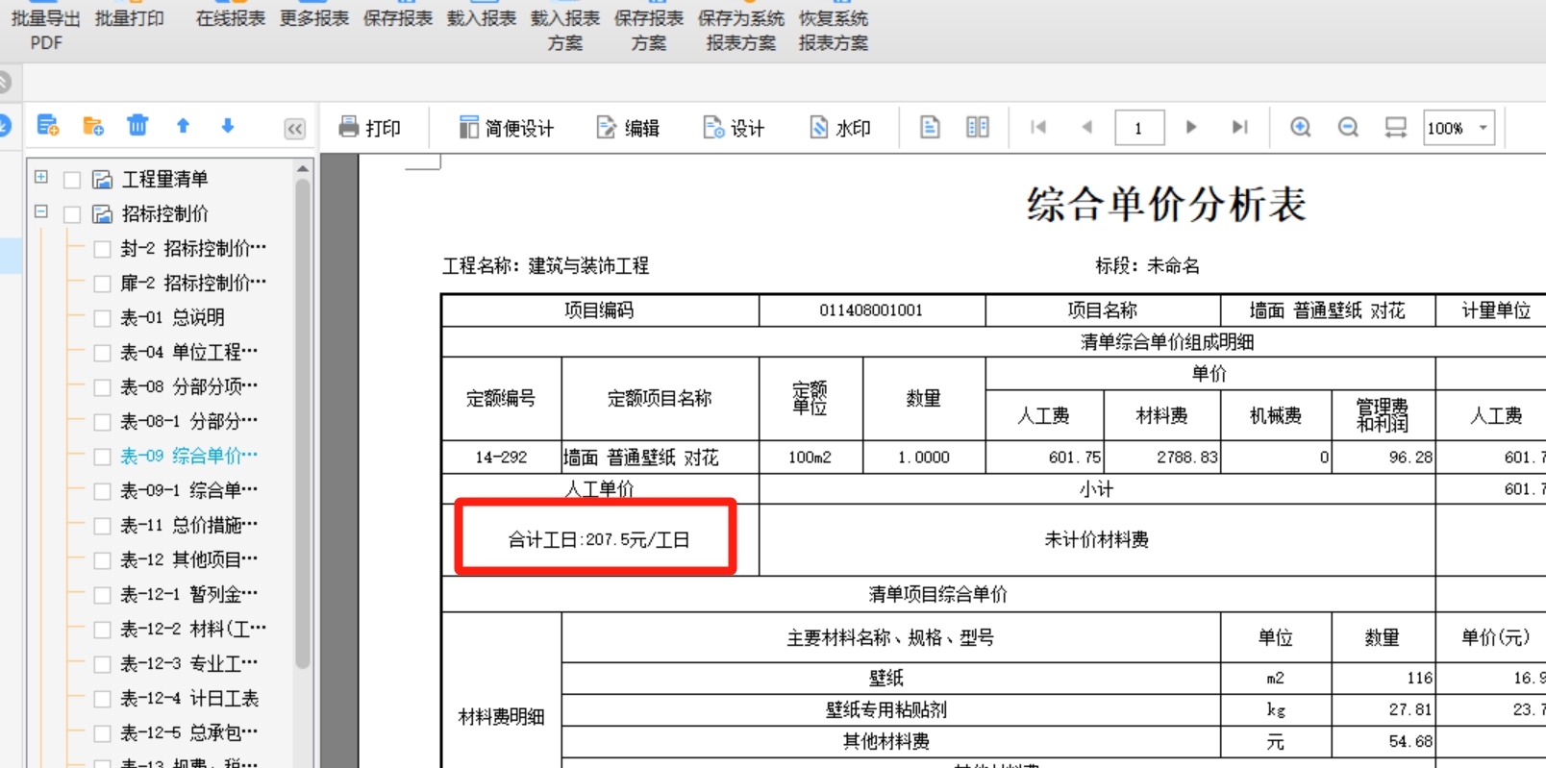Click the page number input field
The image size is (1546, 768).
pos(1139,128)
